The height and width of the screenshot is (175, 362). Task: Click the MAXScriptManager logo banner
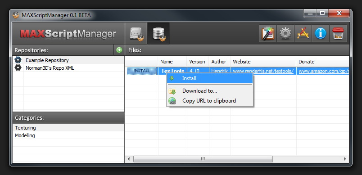pos(68,33)
